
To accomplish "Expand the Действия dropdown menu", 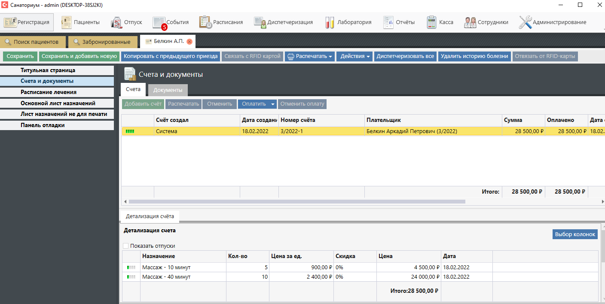I will pyautogui.click(x=354, y=56).
